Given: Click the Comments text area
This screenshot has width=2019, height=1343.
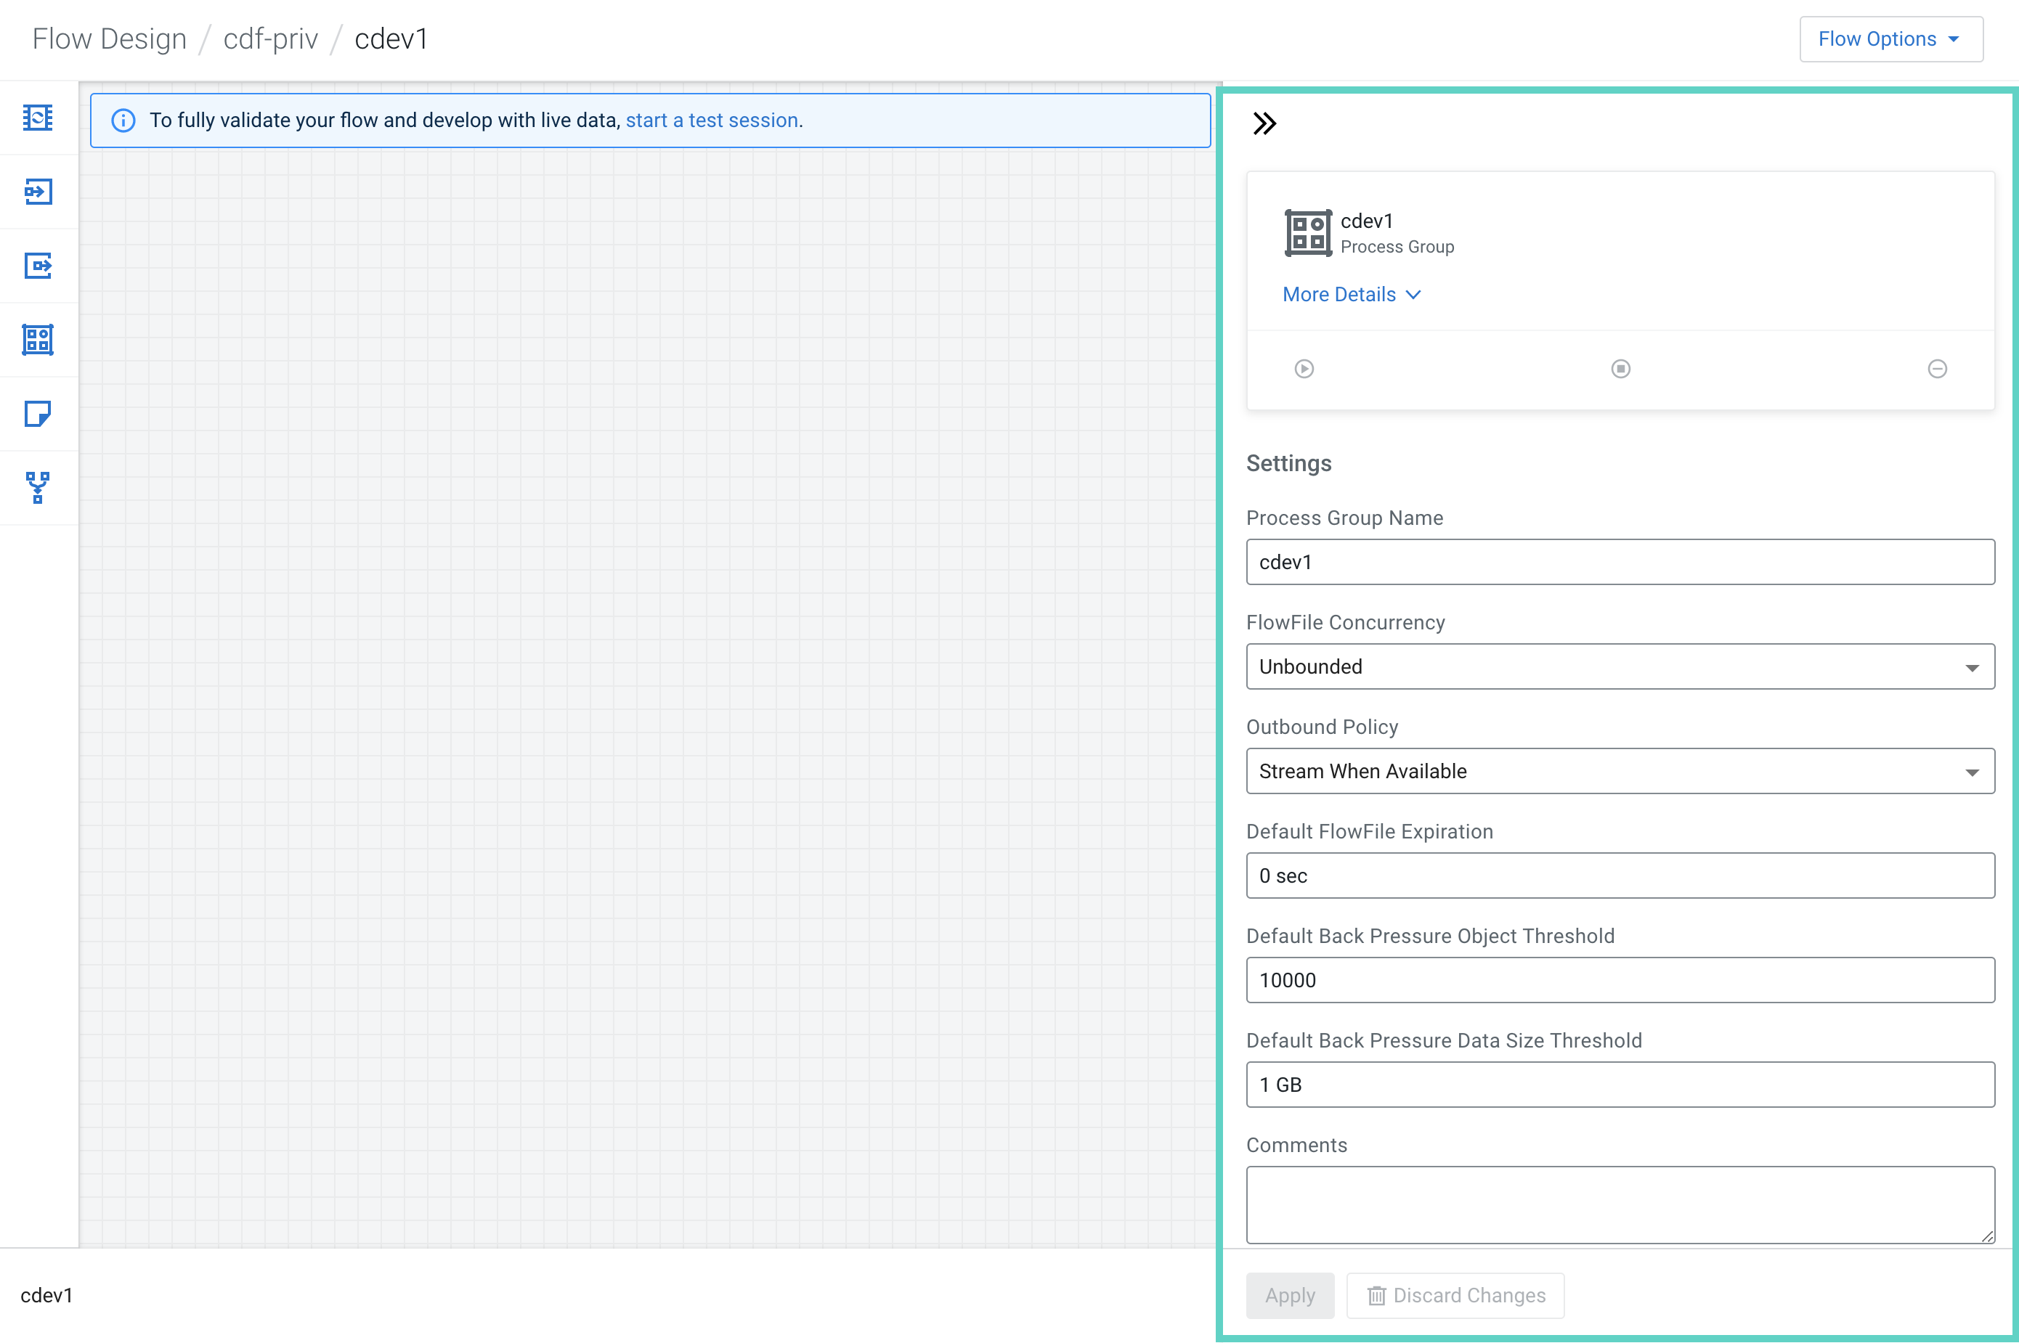Looking at the screenshot, I should [x=1620, y=1204].
